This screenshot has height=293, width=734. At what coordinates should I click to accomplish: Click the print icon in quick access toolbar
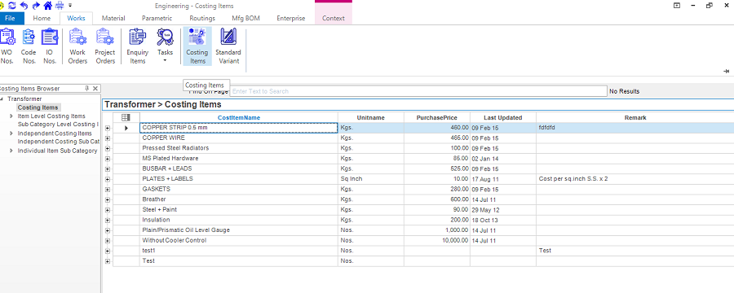(x=60, y=6)
